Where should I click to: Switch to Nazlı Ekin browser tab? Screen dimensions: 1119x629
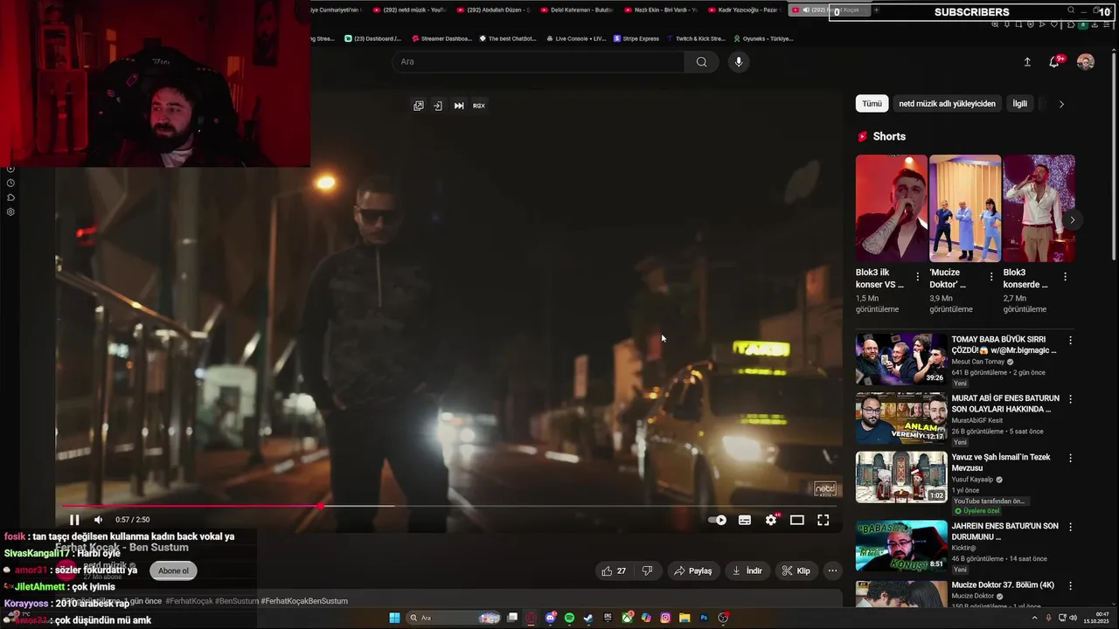pos(662,10)
